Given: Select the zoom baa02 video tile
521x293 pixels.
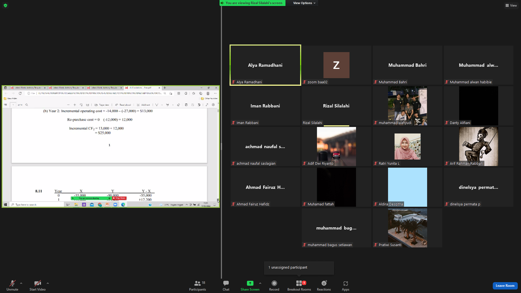Looking at the screenshot, I should [336, 65].
